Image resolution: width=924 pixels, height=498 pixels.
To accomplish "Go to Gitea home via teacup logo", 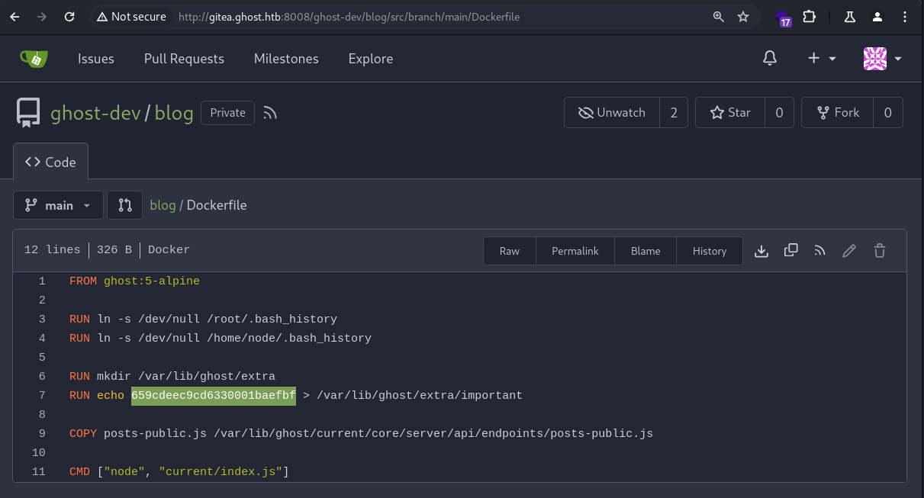I will 34,59.
